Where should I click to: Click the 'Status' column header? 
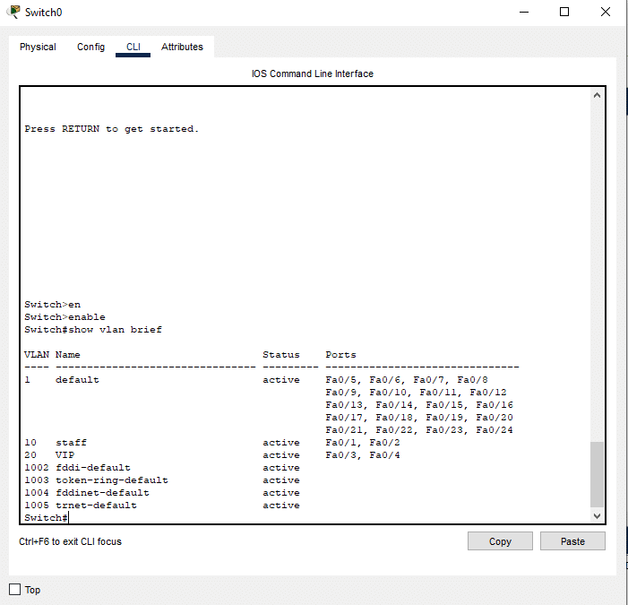pos(281,355)
